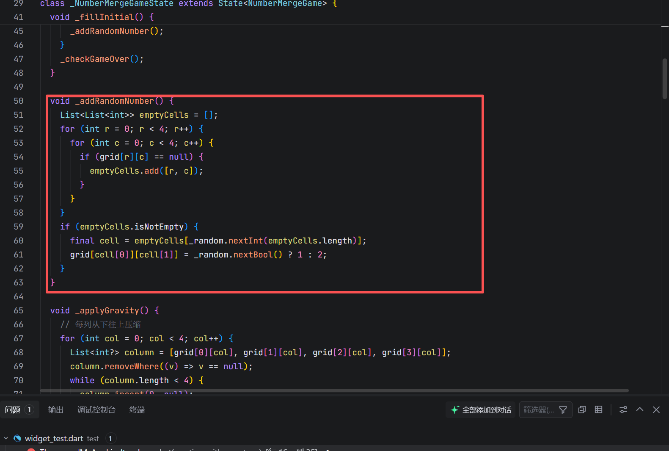Click 'for (int col = 0; col < 4; col++)' line
The width and height of the screenshot is (669, 451).
146,338
